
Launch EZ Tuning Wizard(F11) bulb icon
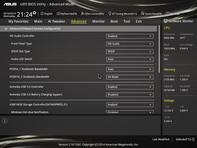(110, 14)
